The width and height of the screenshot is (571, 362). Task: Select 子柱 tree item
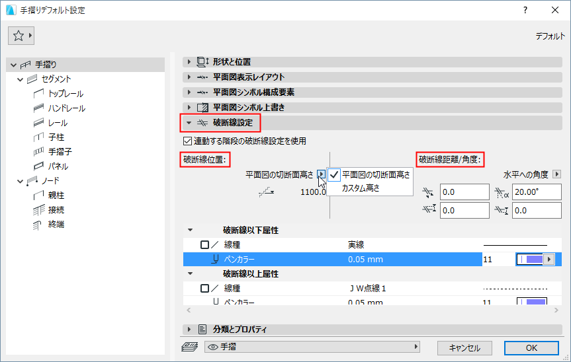56,137
